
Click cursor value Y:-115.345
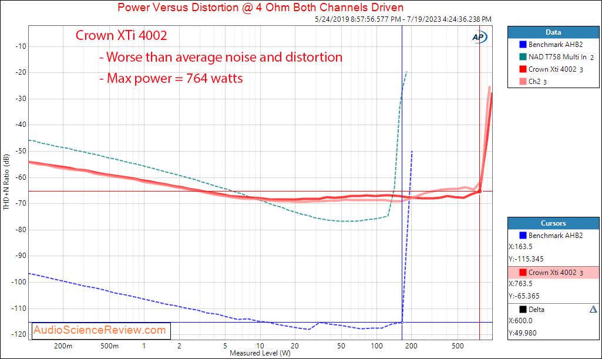pyautogui.click(x=526, y=259)
